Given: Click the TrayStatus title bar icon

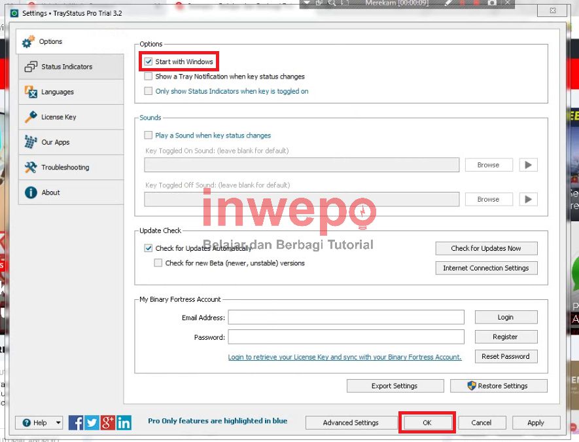Looking at the screenshot, I should coord(14,13).
